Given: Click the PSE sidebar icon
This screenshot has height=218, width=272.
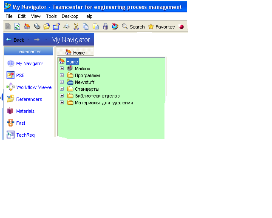Looking at the screenshot, I should (10, 75).
